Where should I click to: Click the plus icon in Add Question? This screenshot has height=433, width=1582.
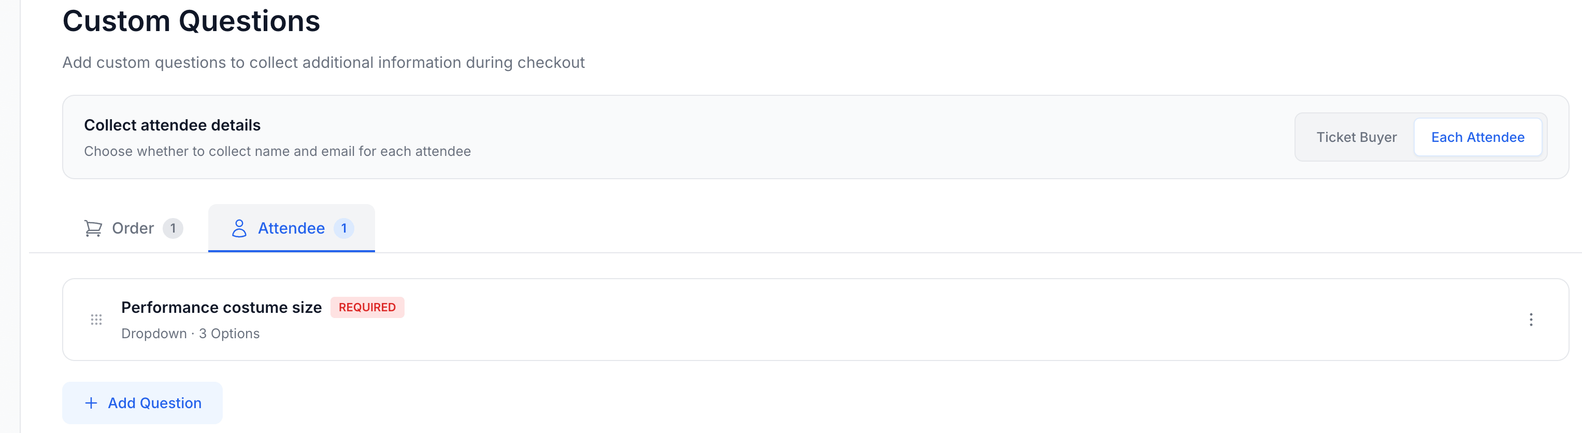pyautogui.click(x=91, y=403)
